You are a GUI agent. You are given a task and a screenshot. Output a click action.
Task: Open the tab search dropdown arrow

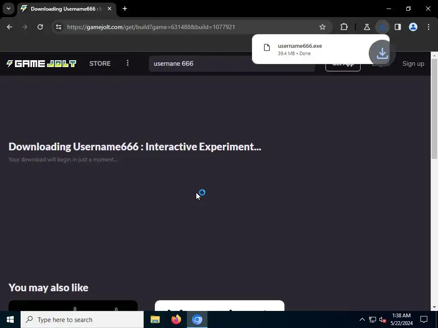[9, 9]
